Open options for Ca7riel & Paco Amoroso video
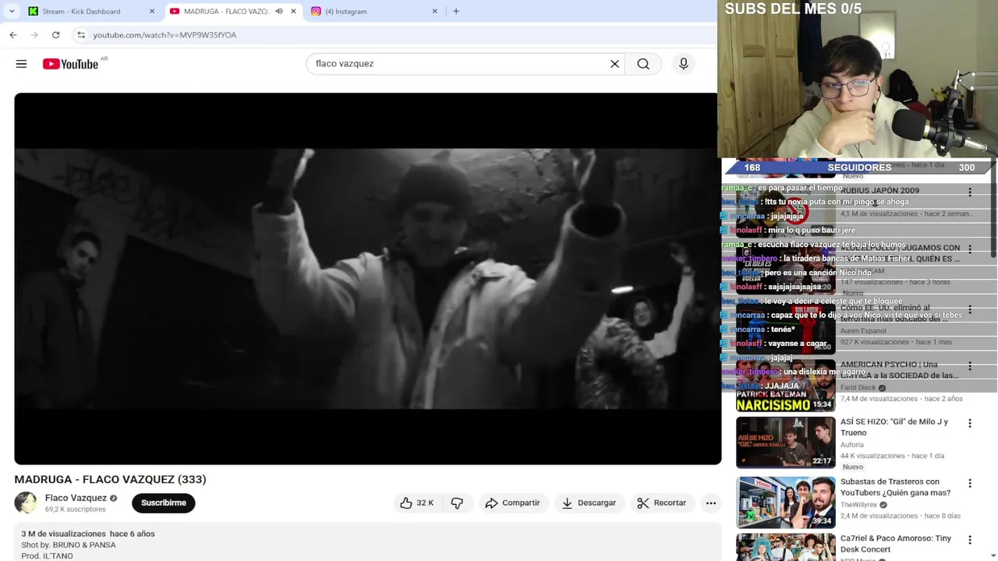 (970, 540)
